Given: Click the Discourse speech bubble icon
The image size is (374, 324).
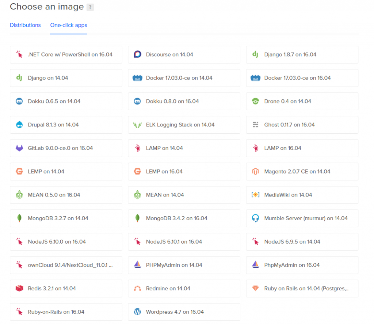Looking at the screenshot, I should click(x=137, y=54).
